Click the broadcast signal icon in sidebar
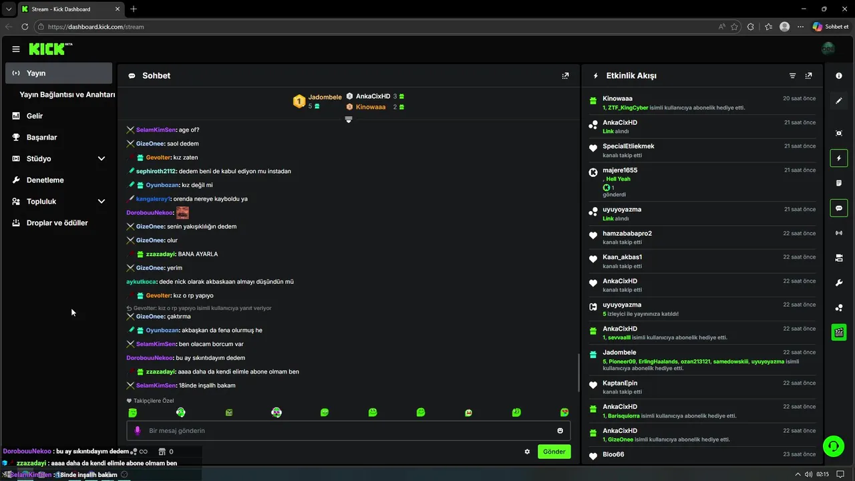Viewport: 855px width, 481px height. pos(839,233)
